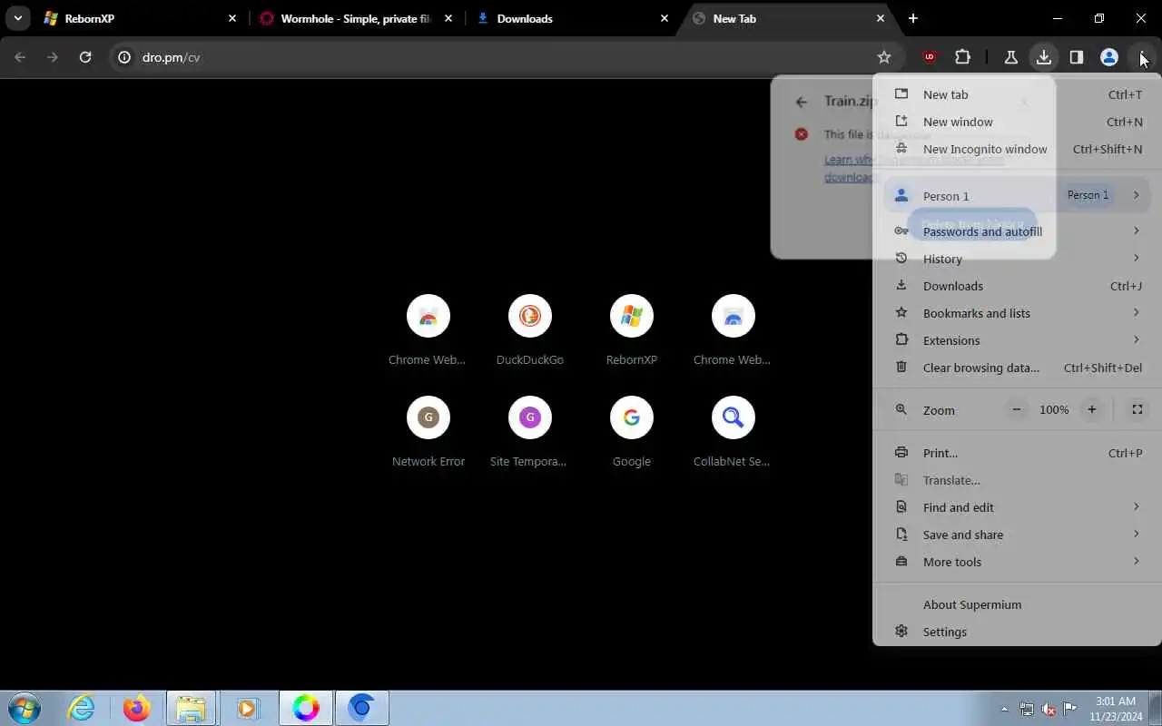Open Settings from the menu
This screenshot has width=1162, height=726.
(1017, 632)
